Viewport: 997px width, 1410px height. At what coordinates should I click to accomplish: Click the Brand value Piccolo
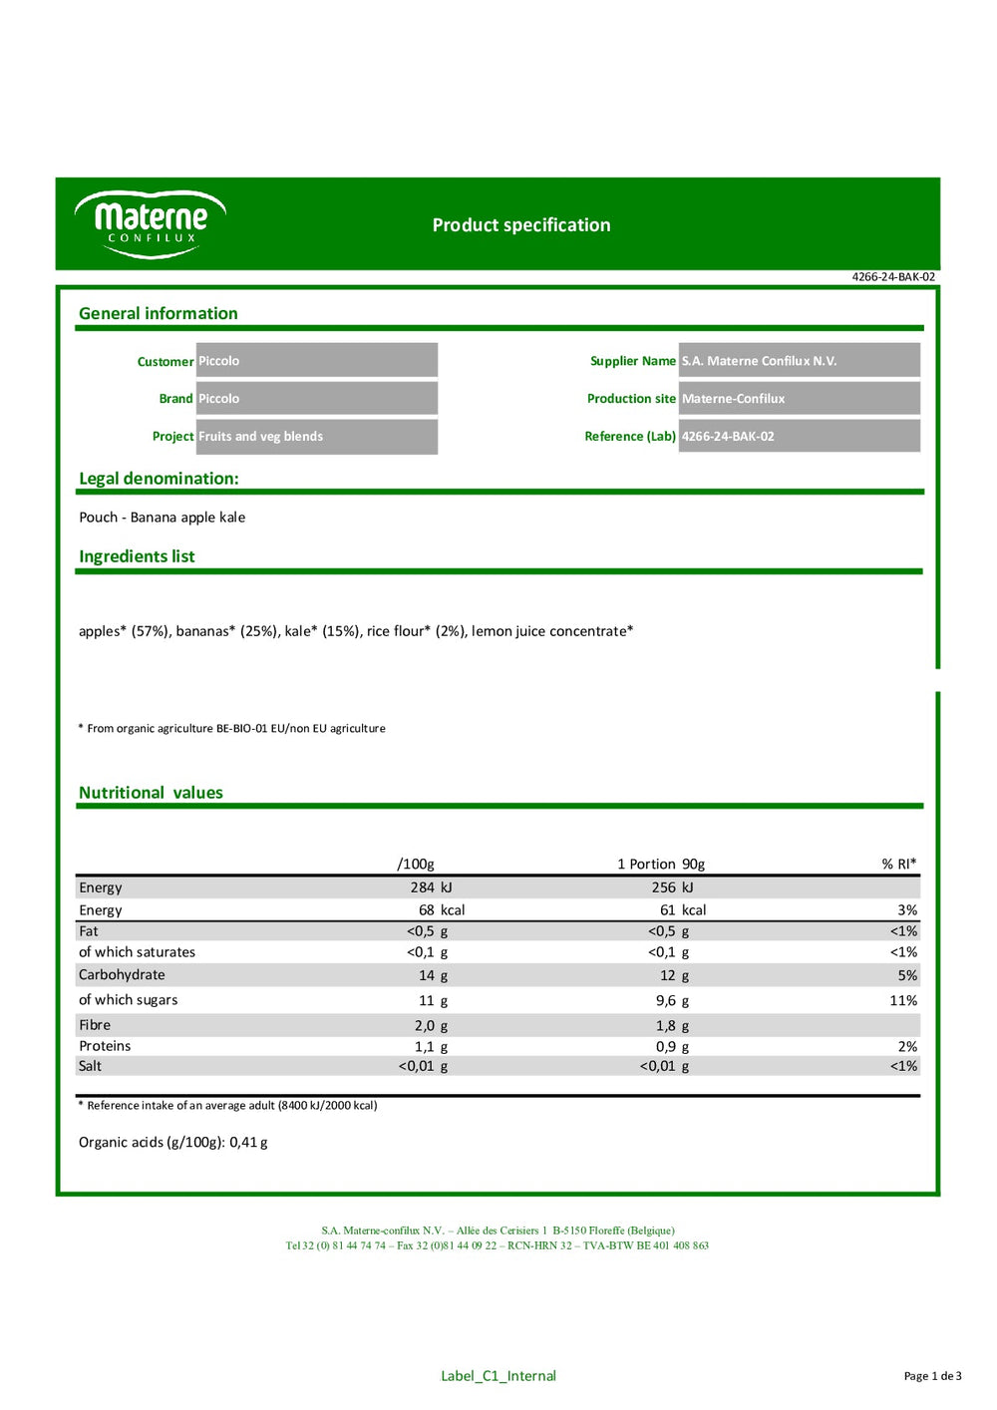(316, 398)
